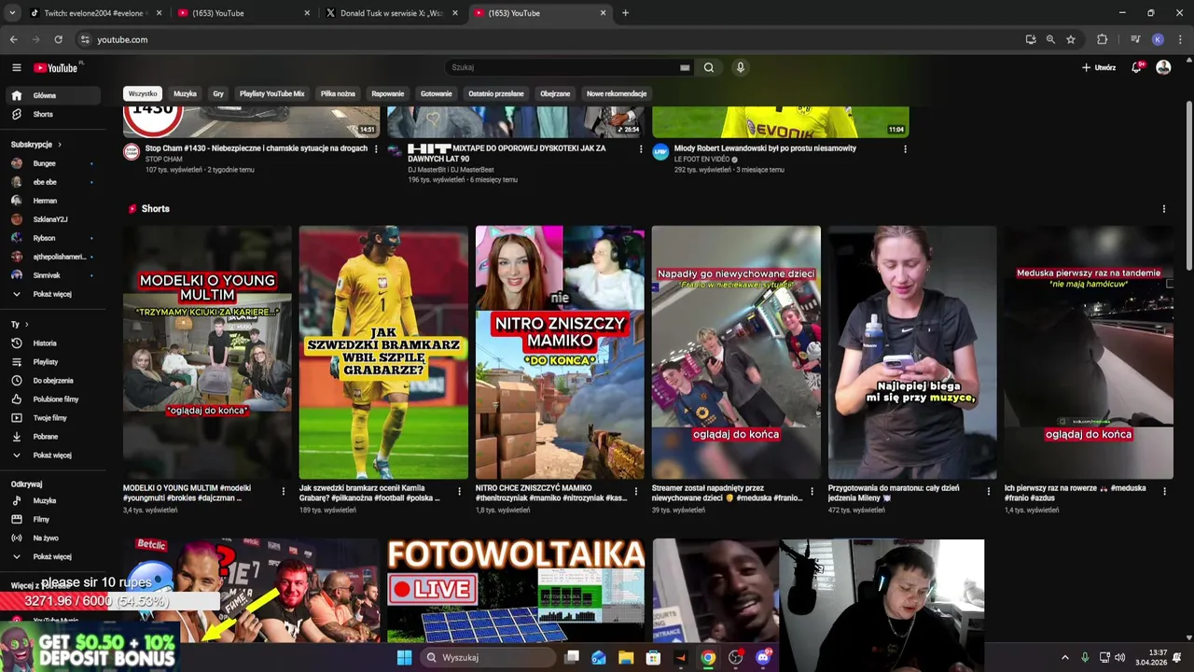Click the search magnifier button
1194x672 pixels.
(709, 67)
